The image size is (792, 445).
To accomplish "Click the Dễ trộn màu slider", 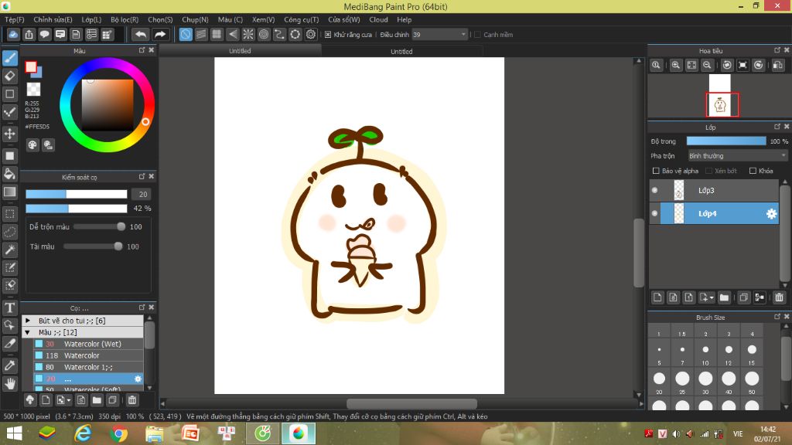I will pos(99,227).
